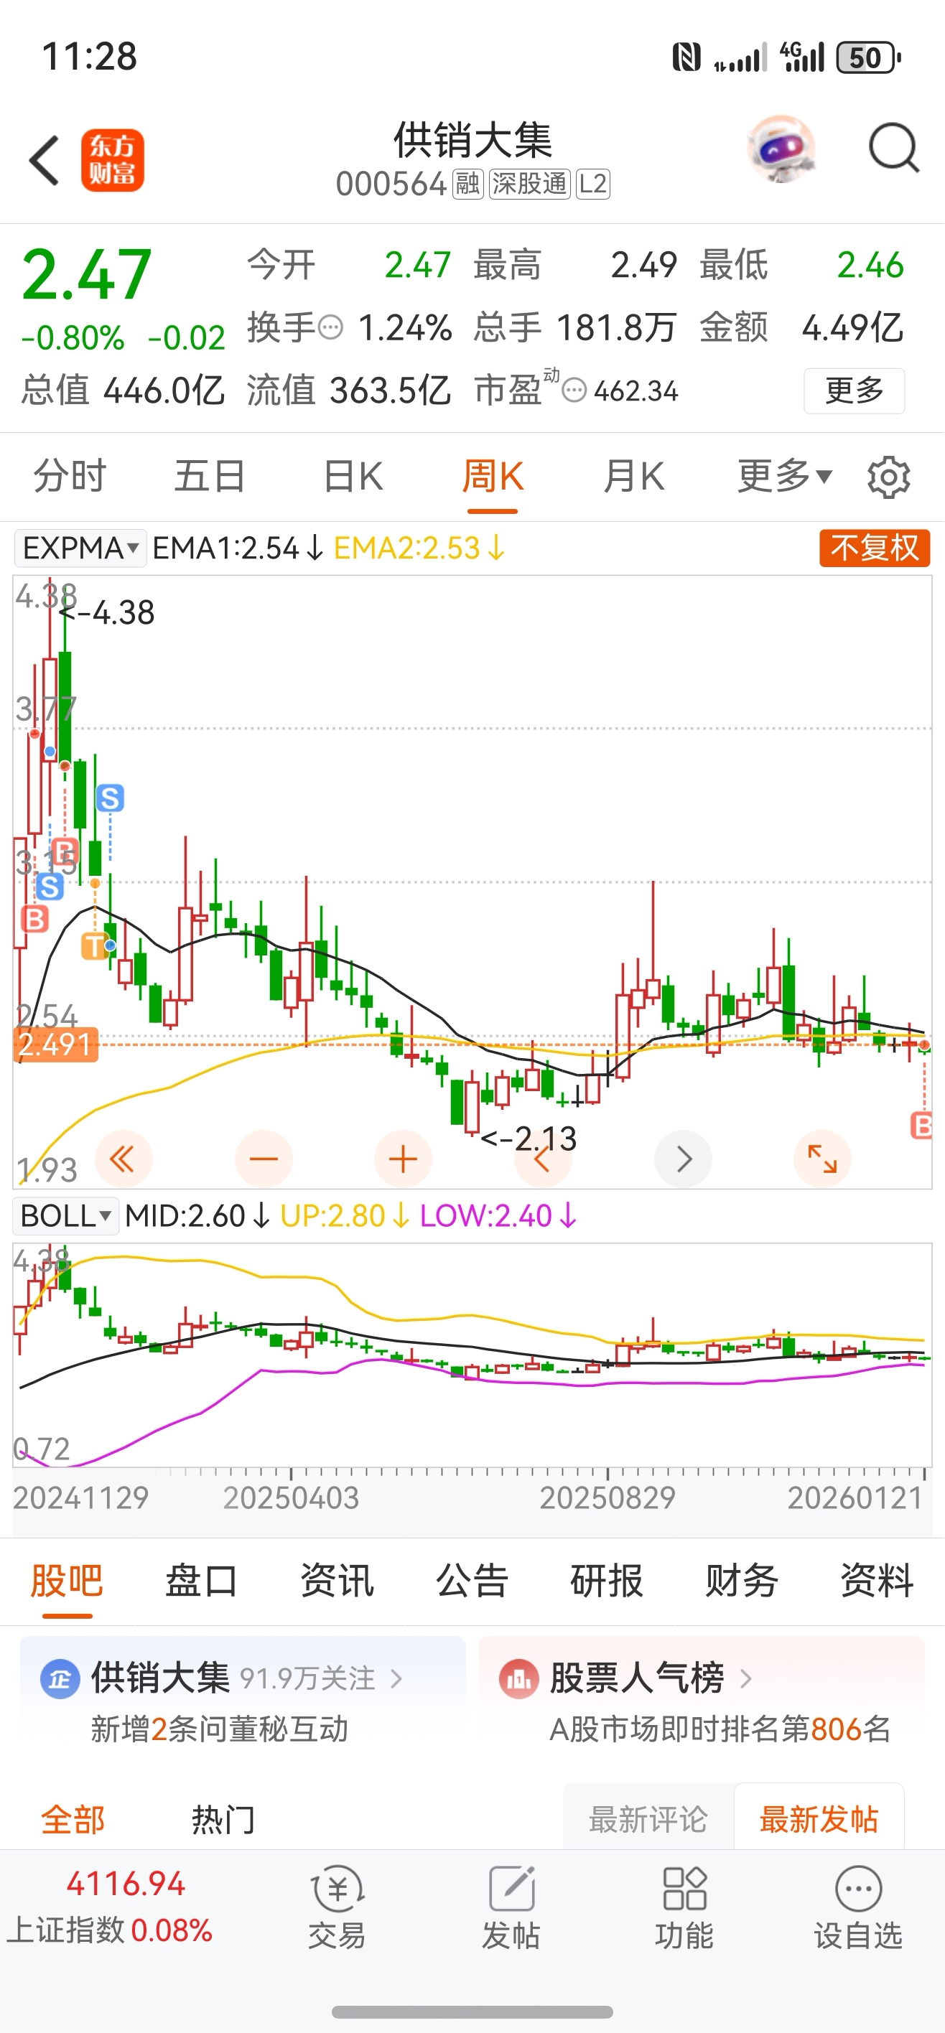Open the AI robot assistant avatar
The image size is (945, 2033).
(781, 149)
